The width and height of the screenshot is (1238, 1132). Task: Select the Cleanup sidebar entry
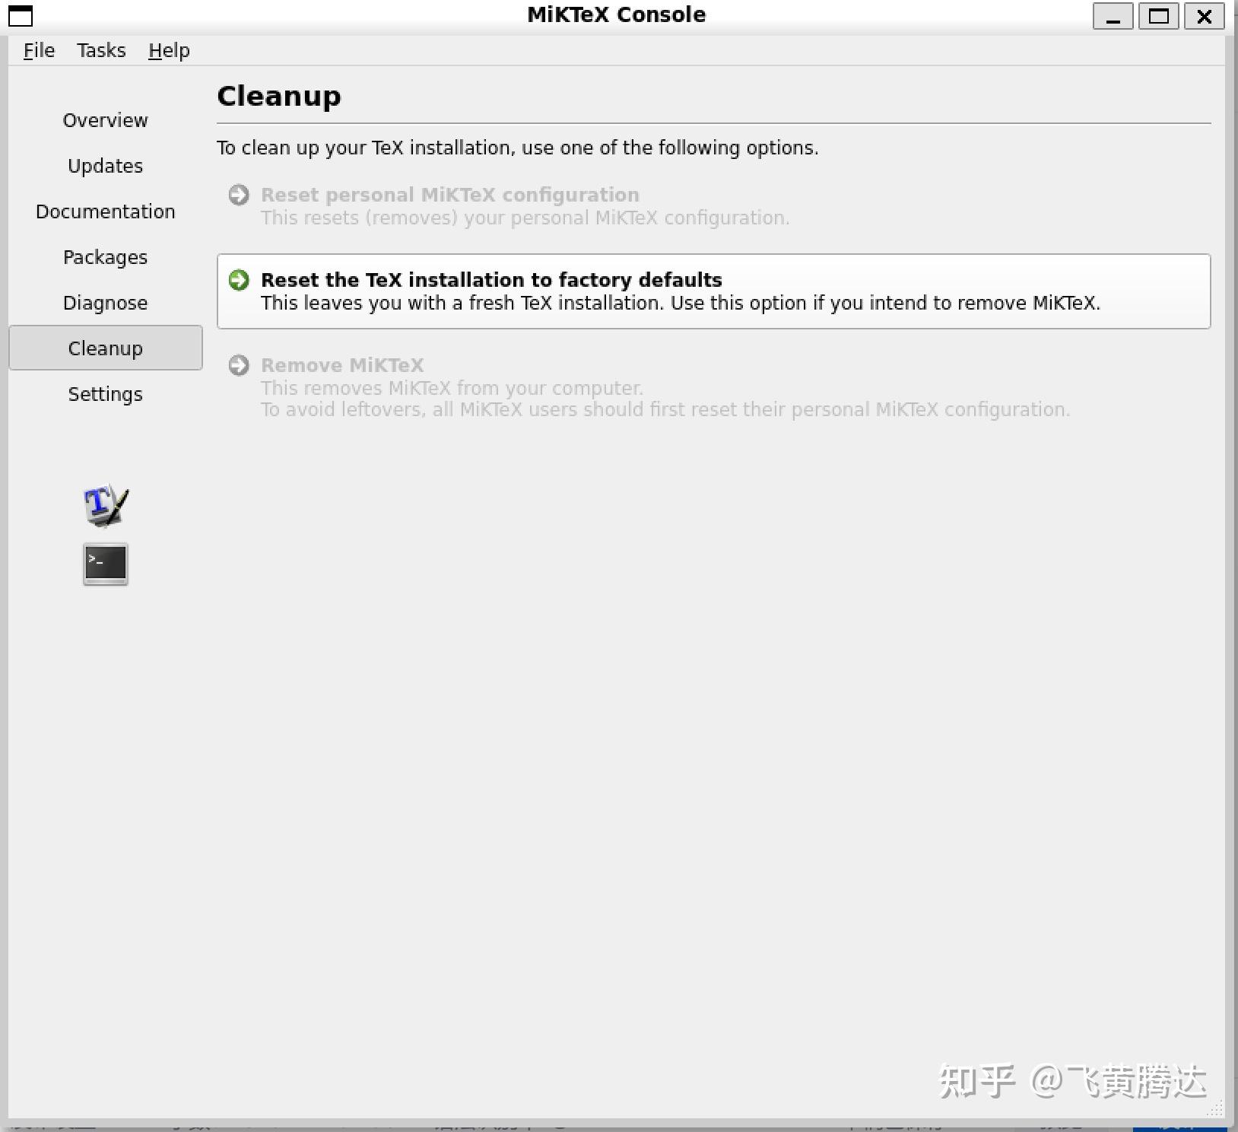point(106,348)
